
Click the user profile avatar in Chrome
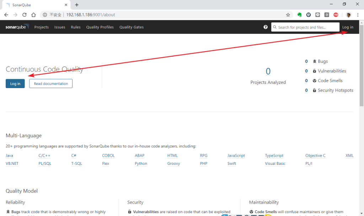[x=348, y=15]
